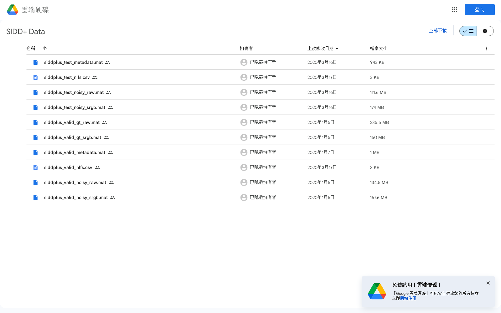
Task: Click Drive logo in the trial popup
Action: 377,291
